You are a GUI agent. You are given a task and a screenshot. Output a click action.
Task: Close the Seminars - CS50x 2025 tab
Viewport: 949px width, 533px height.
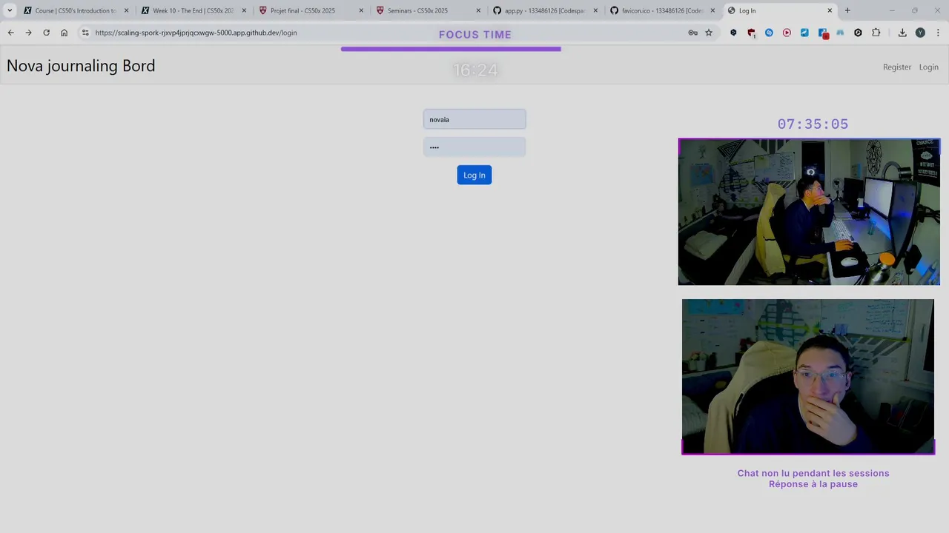click(478, 10)
